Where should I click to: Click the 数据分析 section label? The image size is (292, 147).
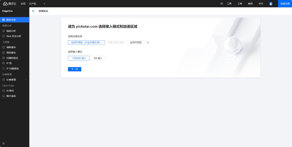(7, 25)
